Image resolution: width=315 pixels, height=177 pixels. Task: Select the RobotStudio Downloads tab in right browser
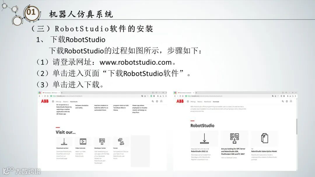(185, 93)
